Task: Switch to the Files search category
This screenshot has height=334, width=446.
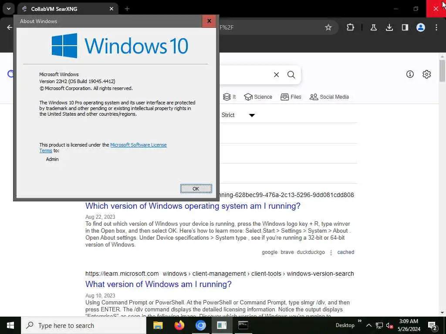Action: (291, 97)
